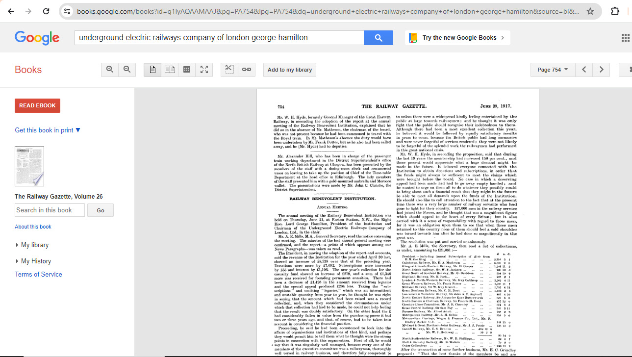Zoom out of the book page
Viewport: 632px width, 357px height.
pyautogui.click(x=127, y=70)
